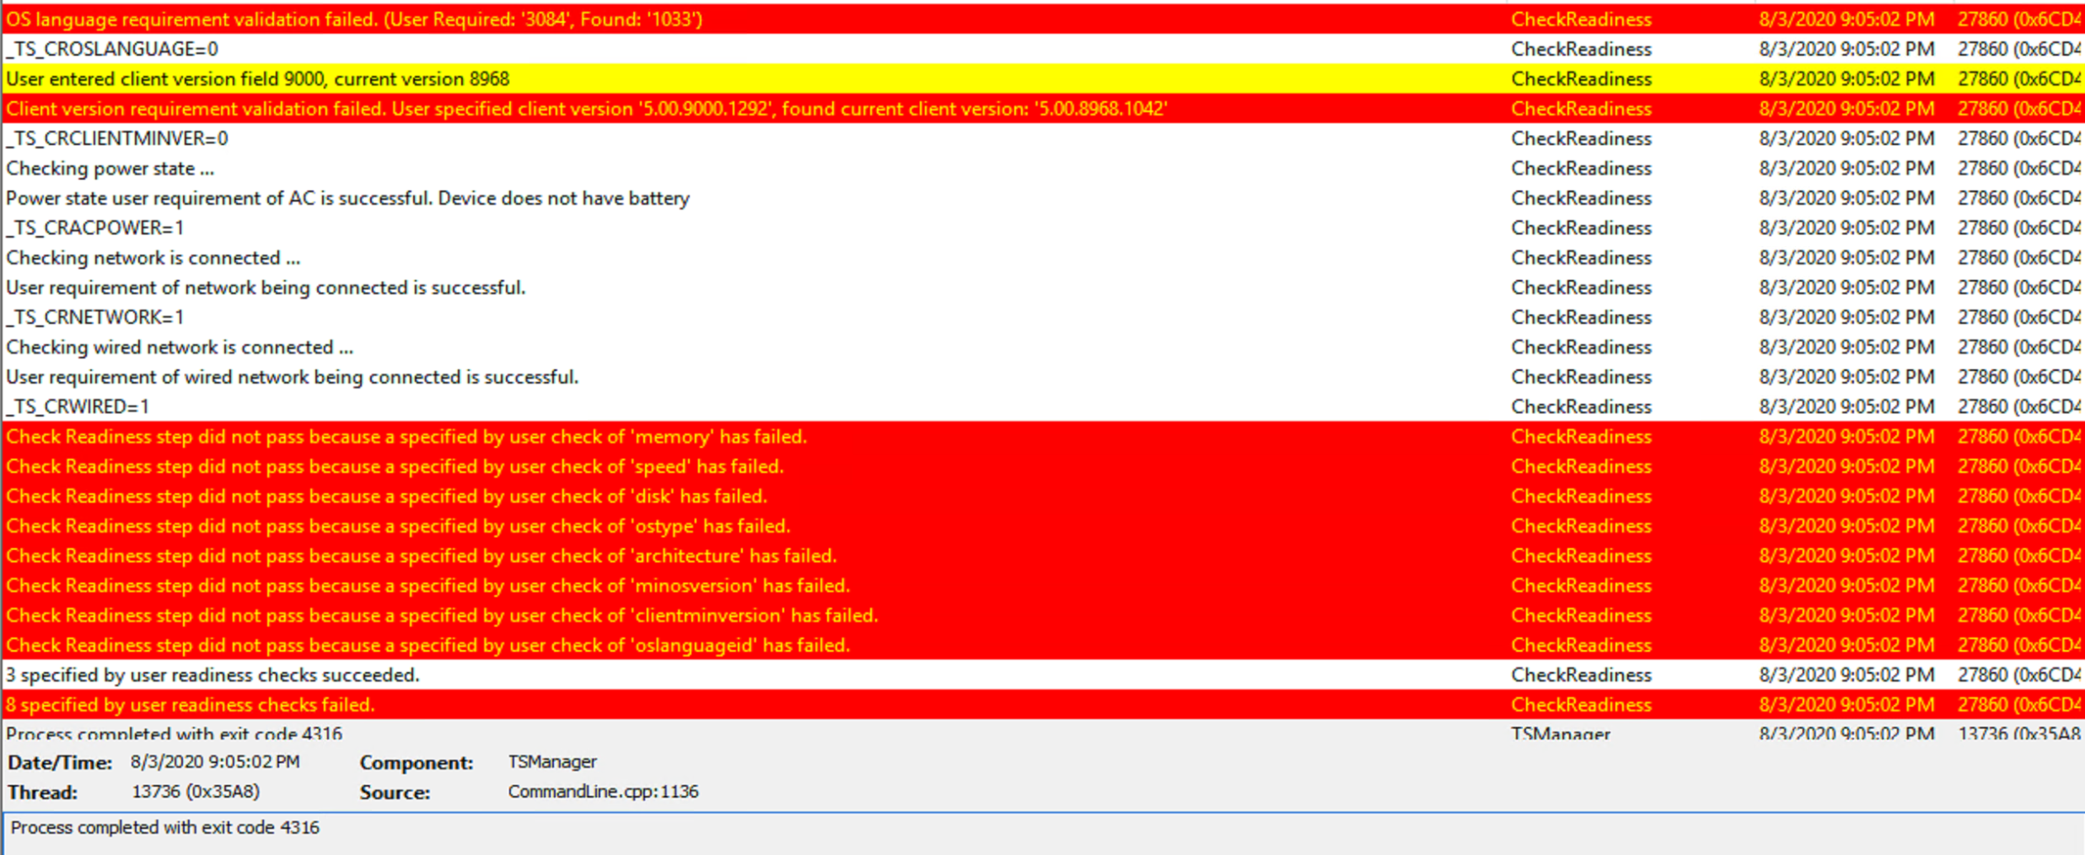2085x855 pixels.
Task: Click the '8 specified by user readiness checks failed' row
Action: pyautogui.click(x=191, y=705)
